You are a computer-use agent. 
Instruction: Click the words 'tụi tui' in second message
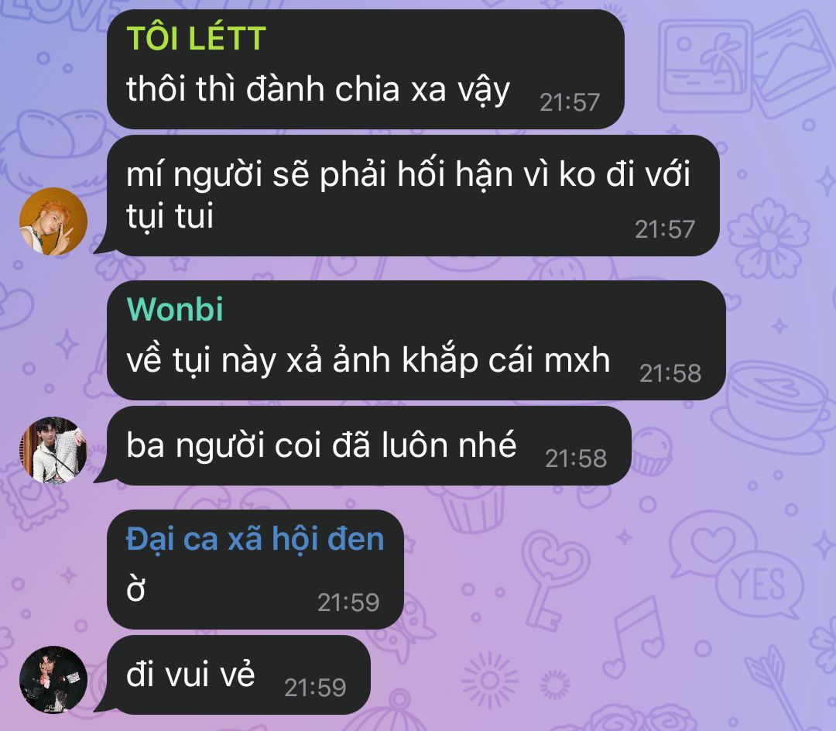(x=170, y=217)
